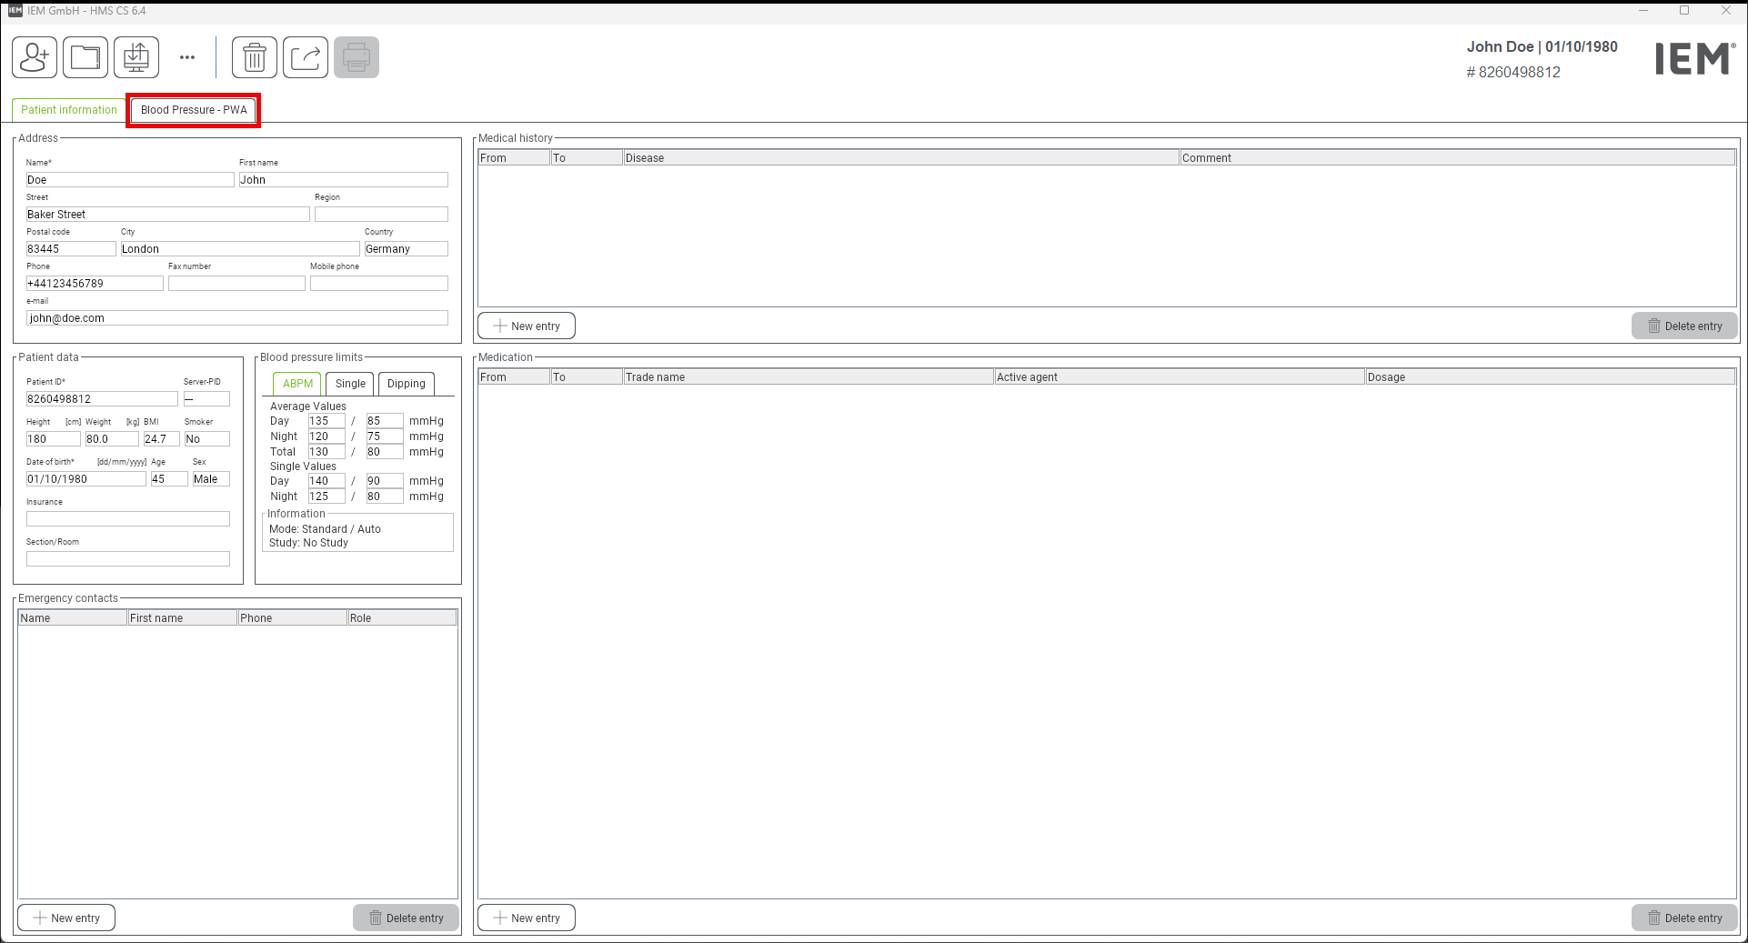Open the three-dots more options menu
Image resolution: width=1748 pixels, height=943 pixels.
(187, 57)
